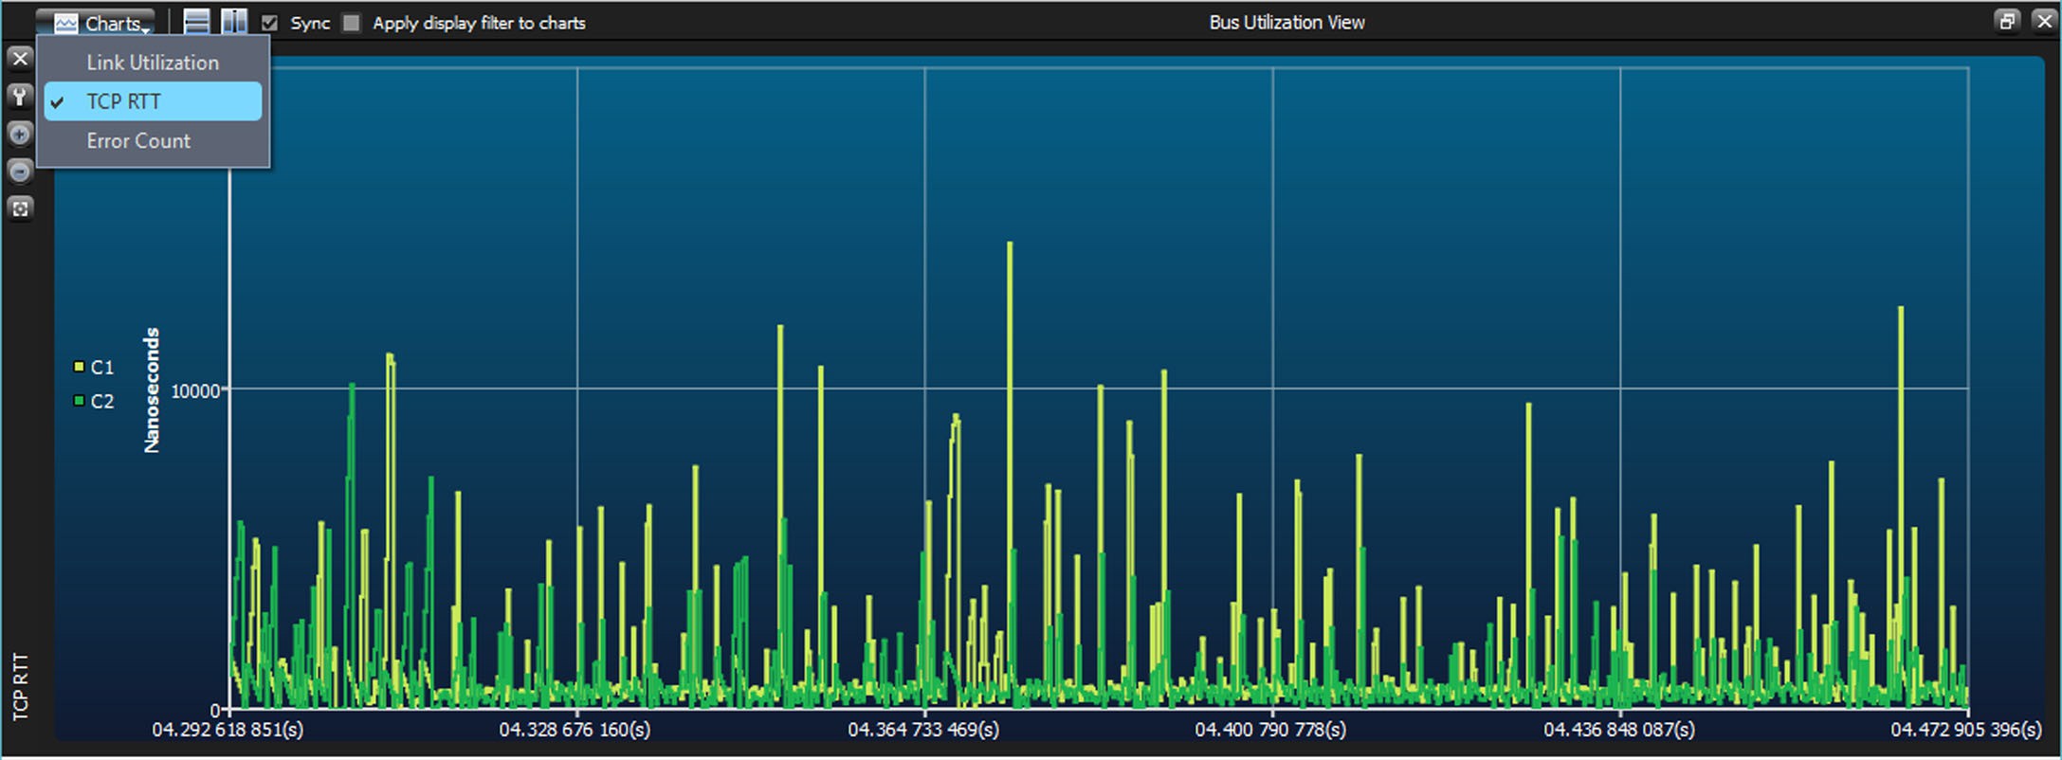Select vertical columns chart layout icon
2062x760 pixels.
[x=234, y=23]
